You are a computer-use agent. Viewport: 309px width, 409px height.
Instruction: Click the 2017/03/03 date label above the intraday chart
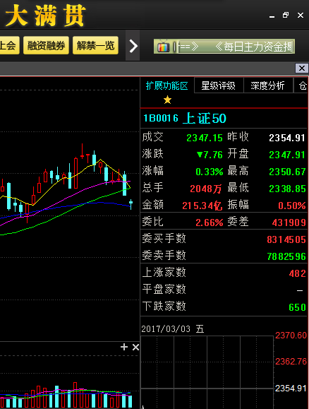tap(166, 328)
